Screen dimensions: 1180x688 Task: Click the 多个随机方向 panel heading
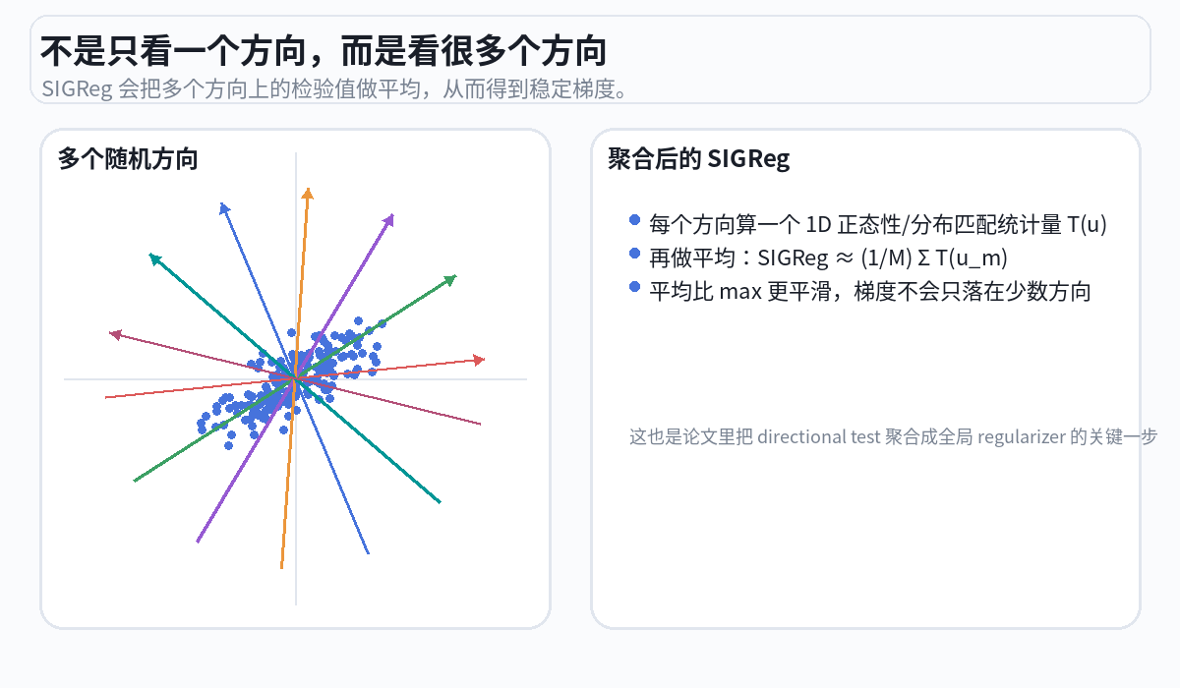[x=128, y=158]
